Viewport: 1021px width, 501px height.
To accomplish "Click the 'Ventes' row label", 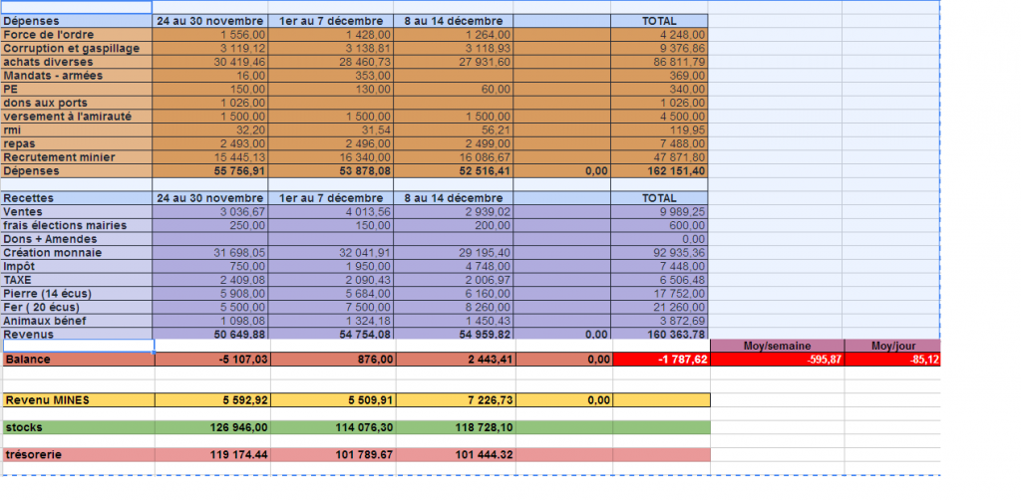I will point(77,211).
